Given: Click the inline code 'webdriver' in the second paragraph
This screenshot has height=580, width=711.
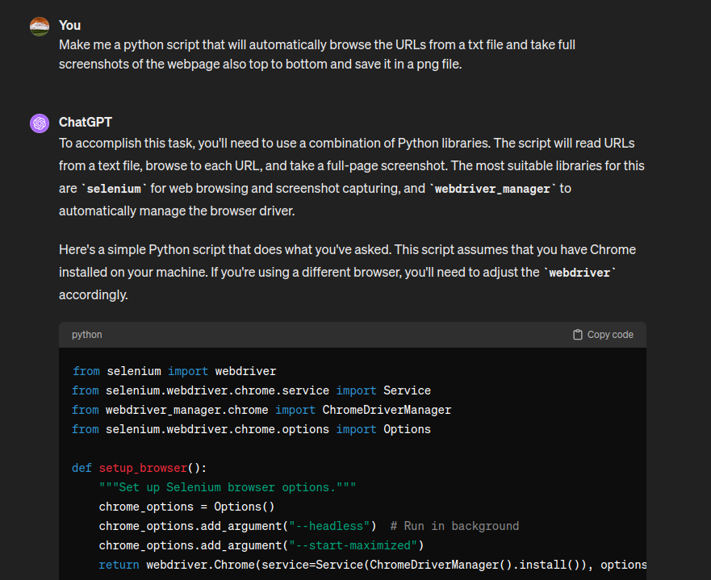Looking at the screenshot, I should pos(579,273).
